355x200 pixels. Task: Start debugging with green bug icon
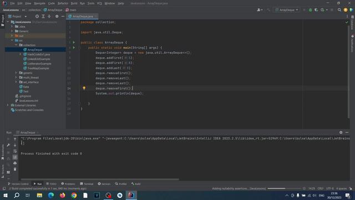[x=311, y=10]
